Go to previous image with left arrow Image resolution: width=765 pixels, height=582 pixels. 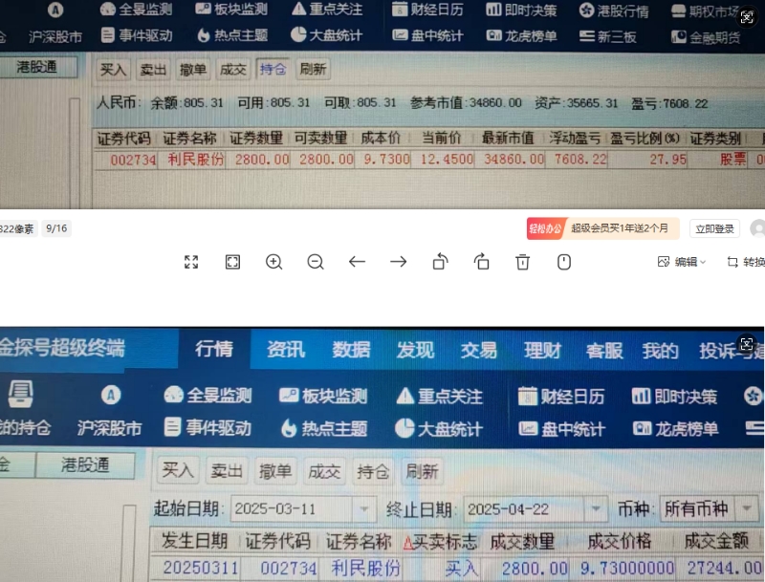click(x=357, y=262)
